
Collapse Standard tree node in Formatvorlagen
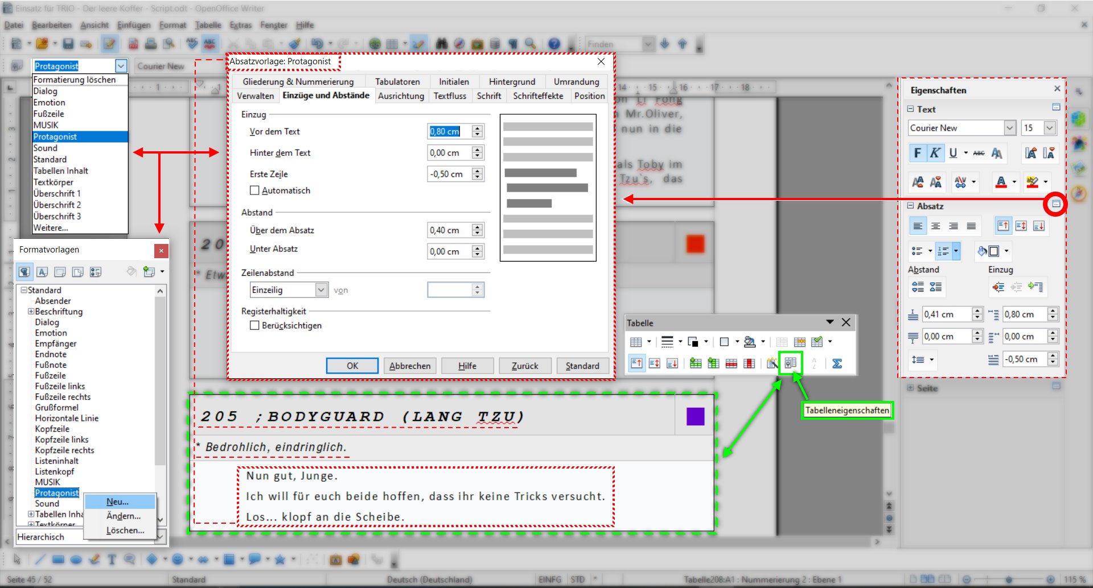click(x=24, y=290)
